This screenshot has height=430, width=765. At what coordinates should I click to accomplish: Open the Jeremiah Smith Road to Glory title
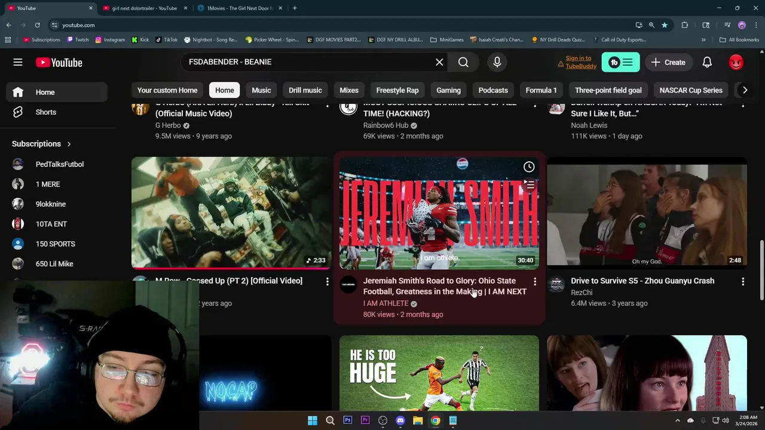(445, 286)
